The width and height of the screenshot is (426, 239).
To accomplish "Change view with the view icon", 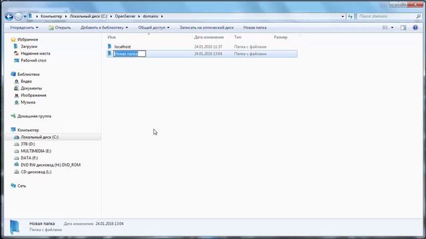I will (x=385, y=28).
